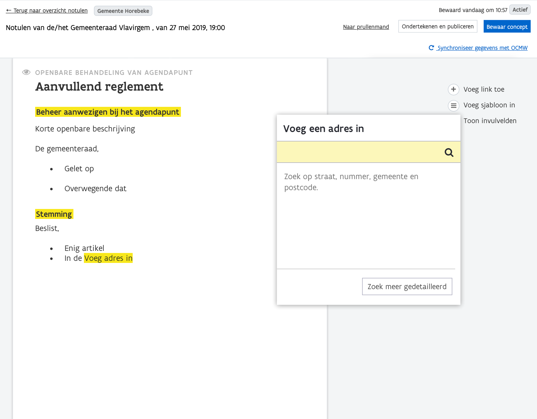Select the Voeg sjabloon in label
537x419 pixels.
489,105
